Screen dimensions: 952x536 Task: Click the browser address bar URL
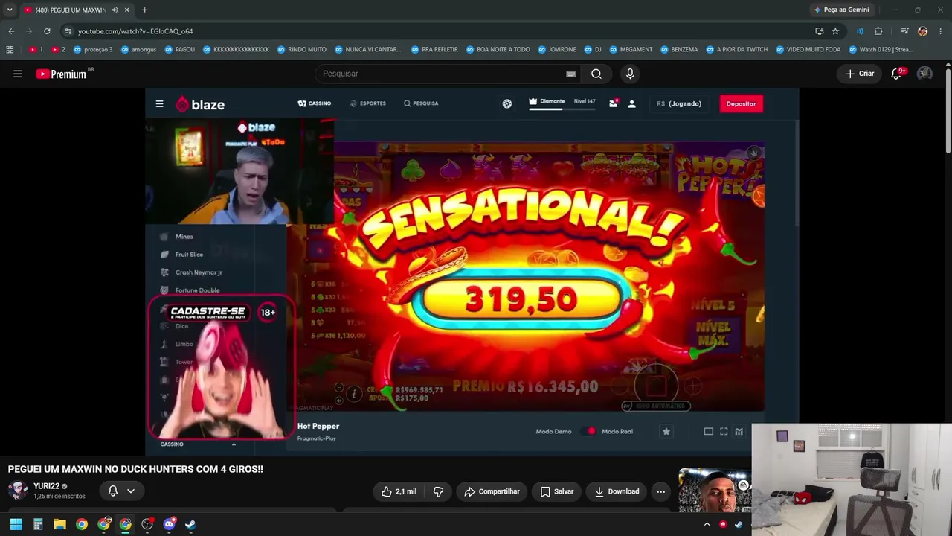point(135,31)
